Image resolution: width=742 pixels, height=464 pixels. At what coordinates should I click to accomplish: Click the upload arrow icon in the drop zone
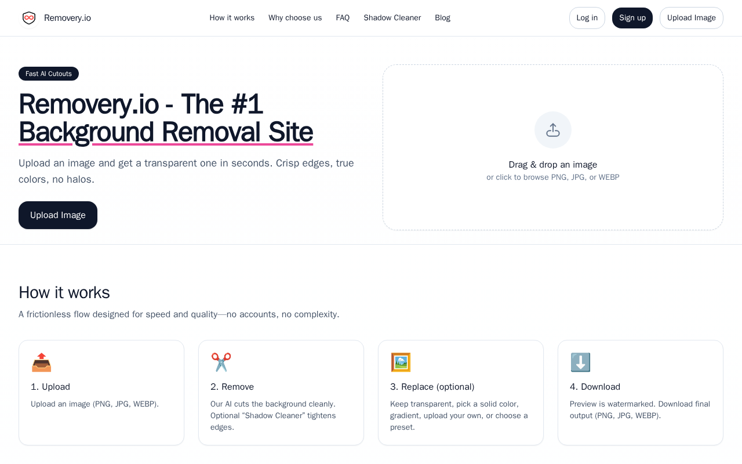pos(553,130)
